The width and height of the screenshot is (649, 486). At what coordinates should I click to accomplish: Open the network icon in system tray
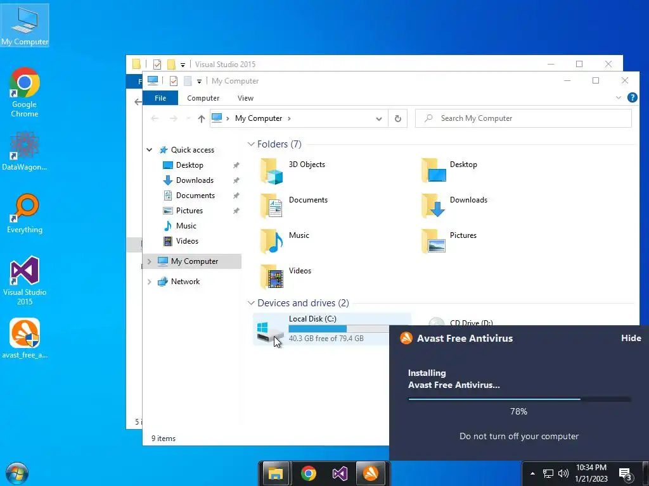(548, 473)
